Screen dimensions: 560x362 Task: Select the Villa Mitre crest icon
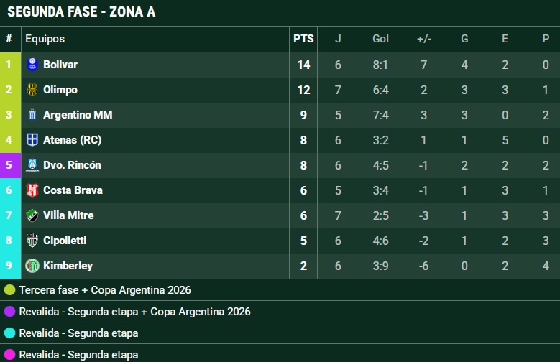(32, 215)
